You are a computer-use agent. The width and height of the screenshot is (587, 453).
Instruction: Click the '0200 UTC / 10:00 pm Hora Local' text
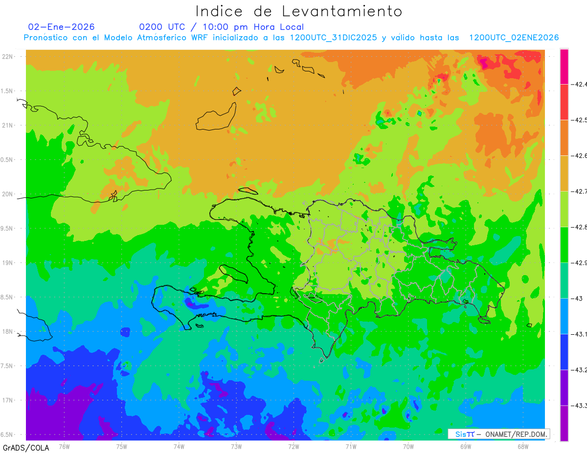click(x=222, y=27)
